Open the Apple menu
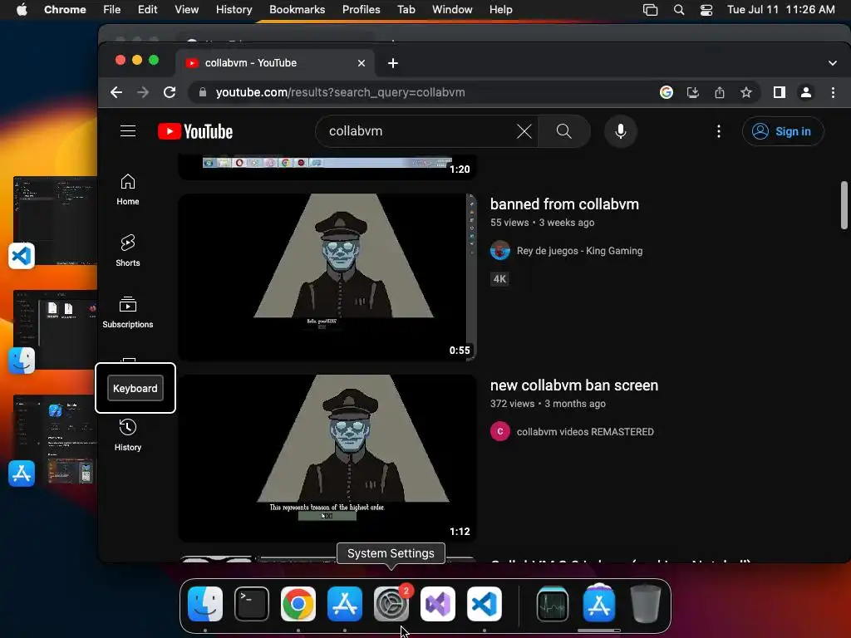 click(x=22, y=10)
